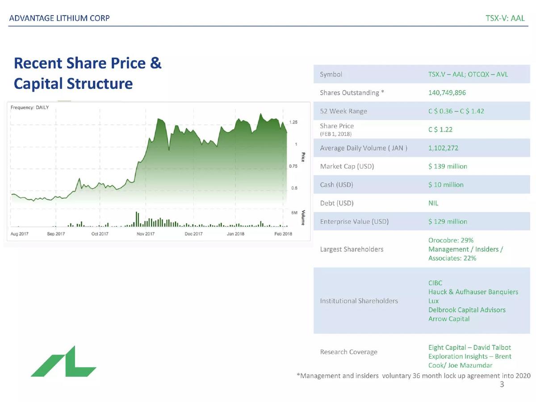Click the Aug 2017 axis label

tap(20, 234)
